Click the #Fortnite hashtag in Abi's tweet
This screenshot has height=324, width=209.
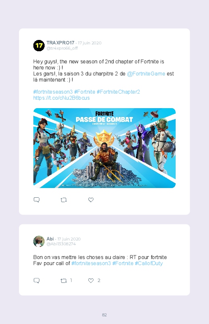123,263
